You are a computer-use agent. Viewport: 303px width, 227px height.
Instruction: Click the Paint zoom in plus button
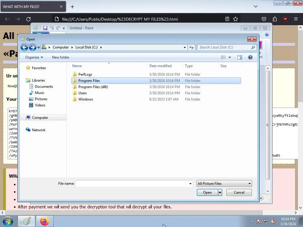261,198
